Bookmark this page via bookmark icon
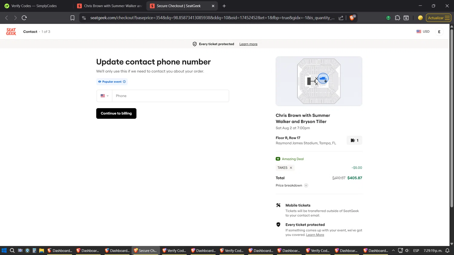 point(72,18)
